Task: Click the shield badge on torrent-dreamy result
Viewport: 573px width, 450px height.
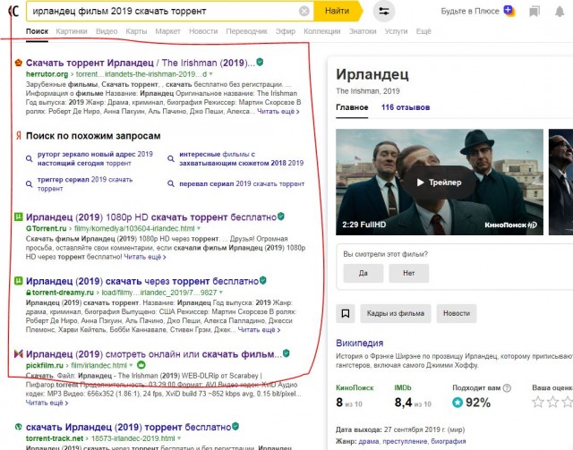Action: (x=262, y=280)
